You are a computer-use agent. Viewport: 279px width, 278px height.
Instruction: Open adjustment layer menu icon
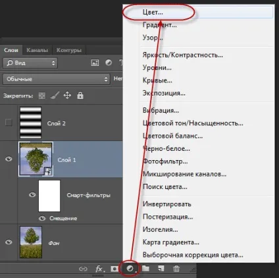tap(130, 269)
